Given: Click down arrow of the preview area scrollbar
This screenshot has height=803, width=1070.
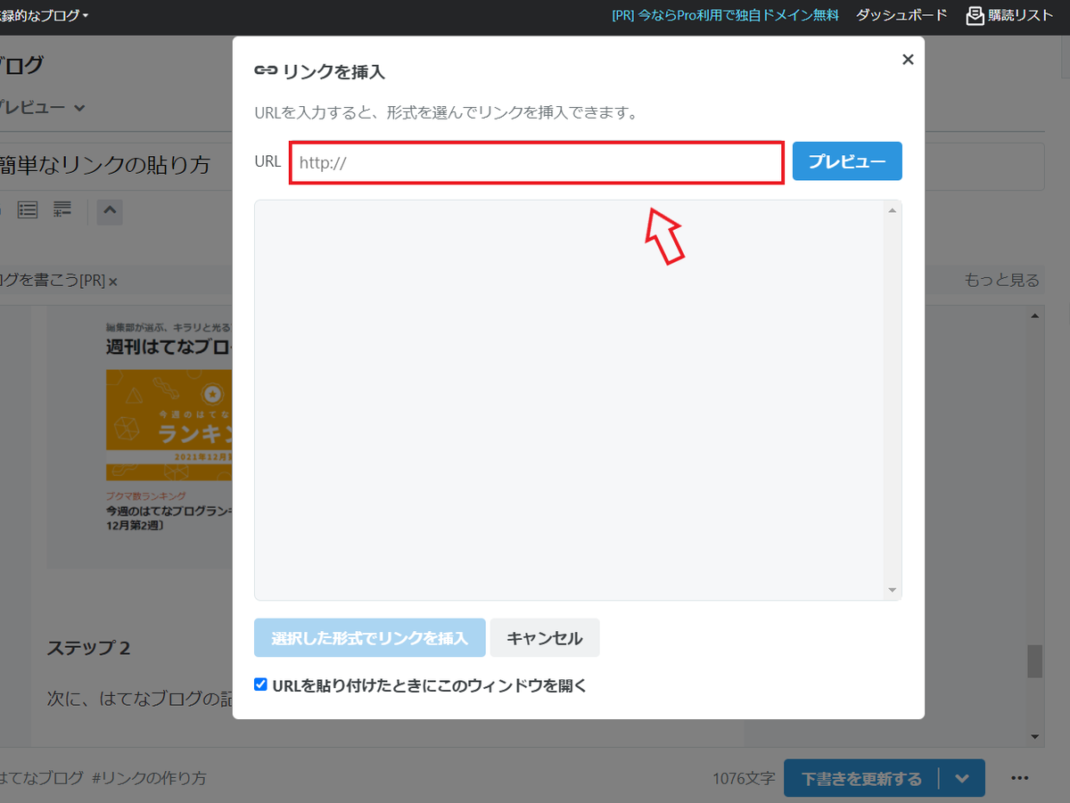Looking at the screenshot, I should [x=892, y=590].
